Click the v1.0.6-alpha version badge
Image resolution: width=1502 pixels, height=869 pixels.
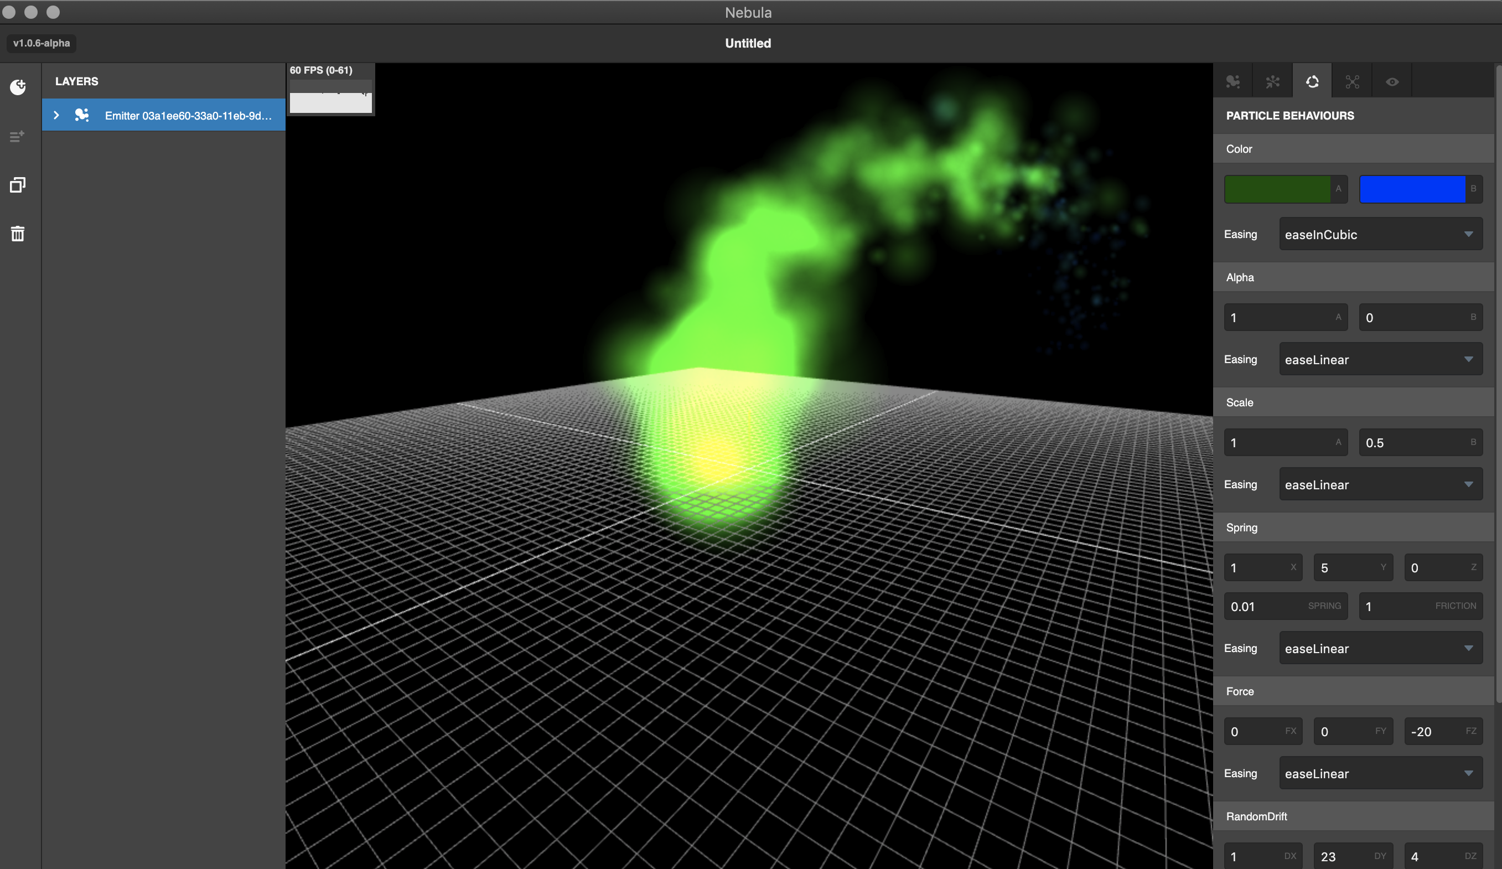pyautogui.click(x=42, y=43)
